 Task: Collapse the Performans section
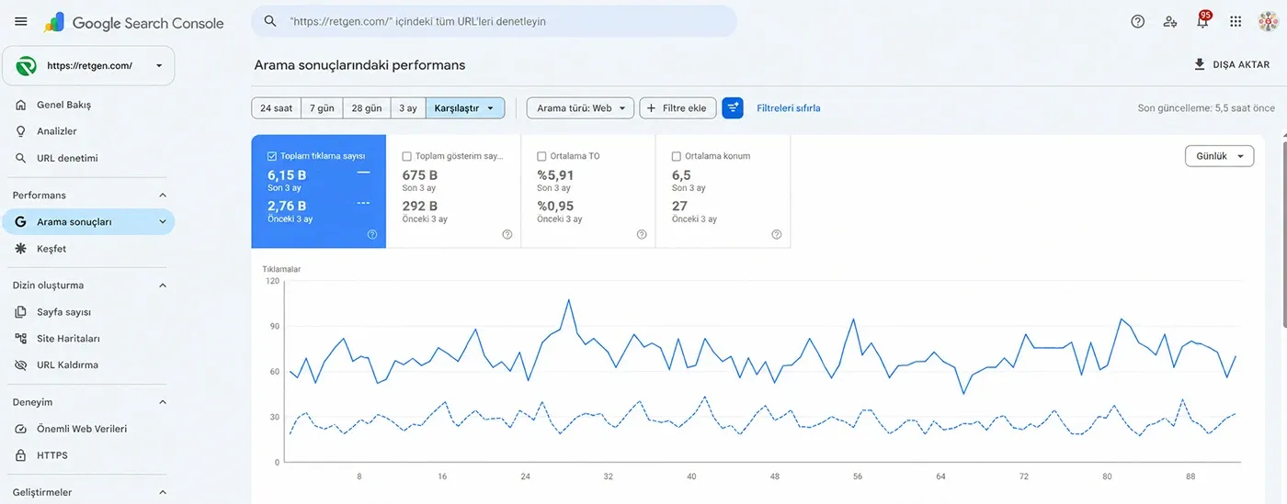[163, 196]
